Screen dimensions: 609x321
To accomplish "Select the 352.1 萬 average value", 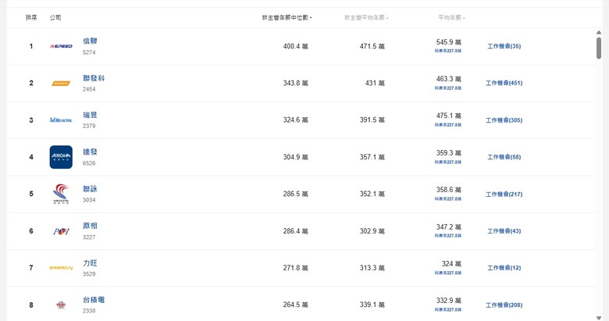I will coord(372,194).
